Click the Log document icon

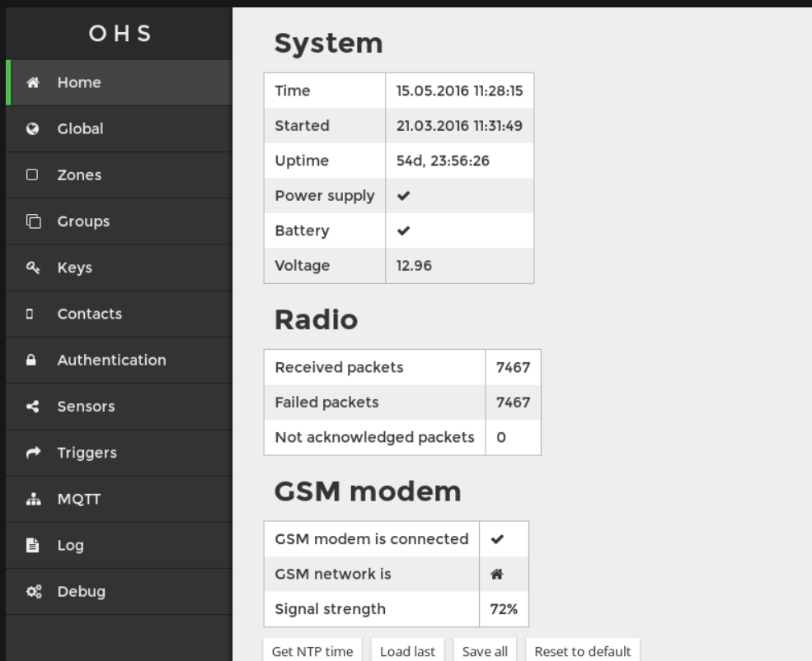(x=33, y=545)
